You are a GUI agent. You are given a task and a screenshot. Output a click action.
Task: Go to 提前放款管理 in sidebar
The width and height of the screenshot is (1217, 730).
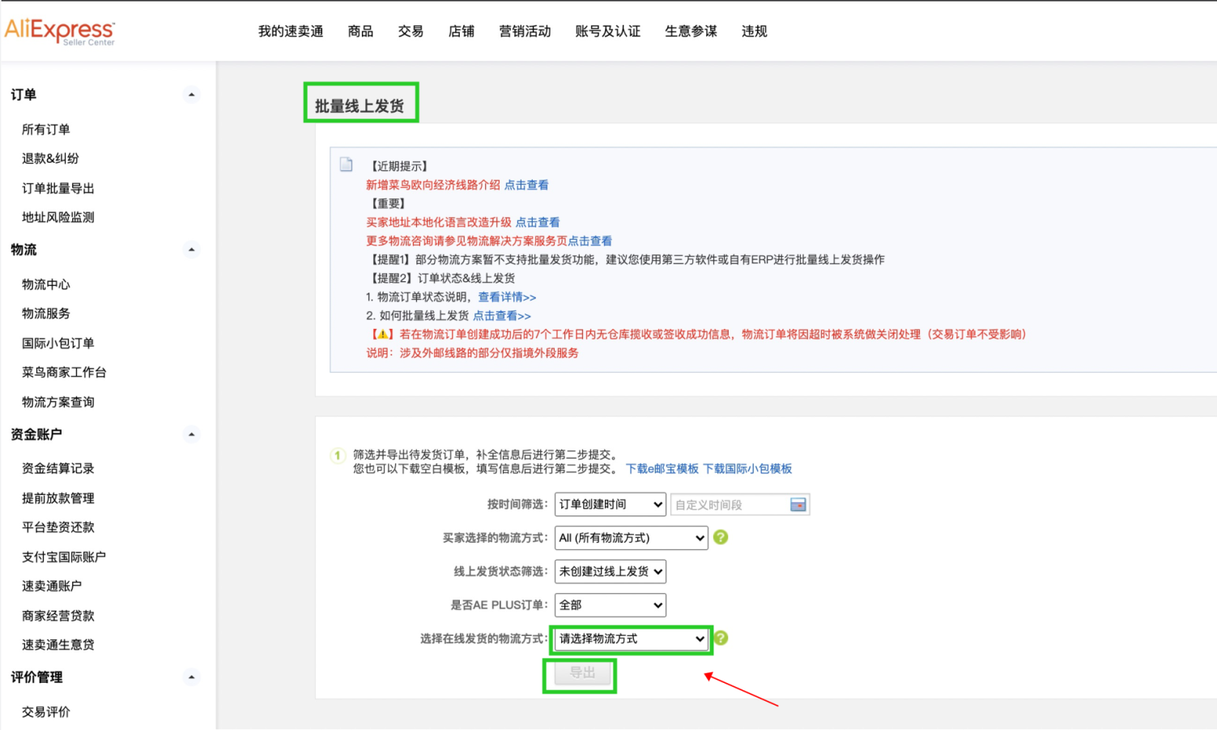[x=58, y=498]
